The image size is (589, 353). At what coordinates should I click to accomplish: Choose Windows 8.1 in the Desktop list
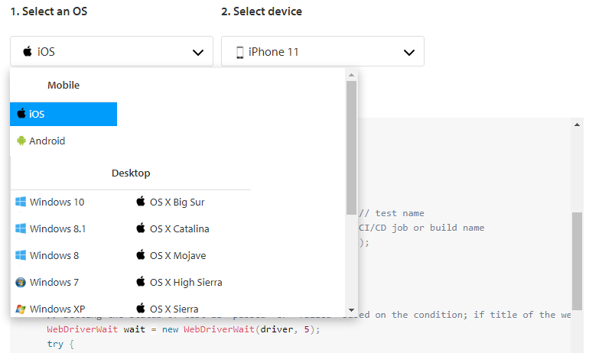click(50, 228)
